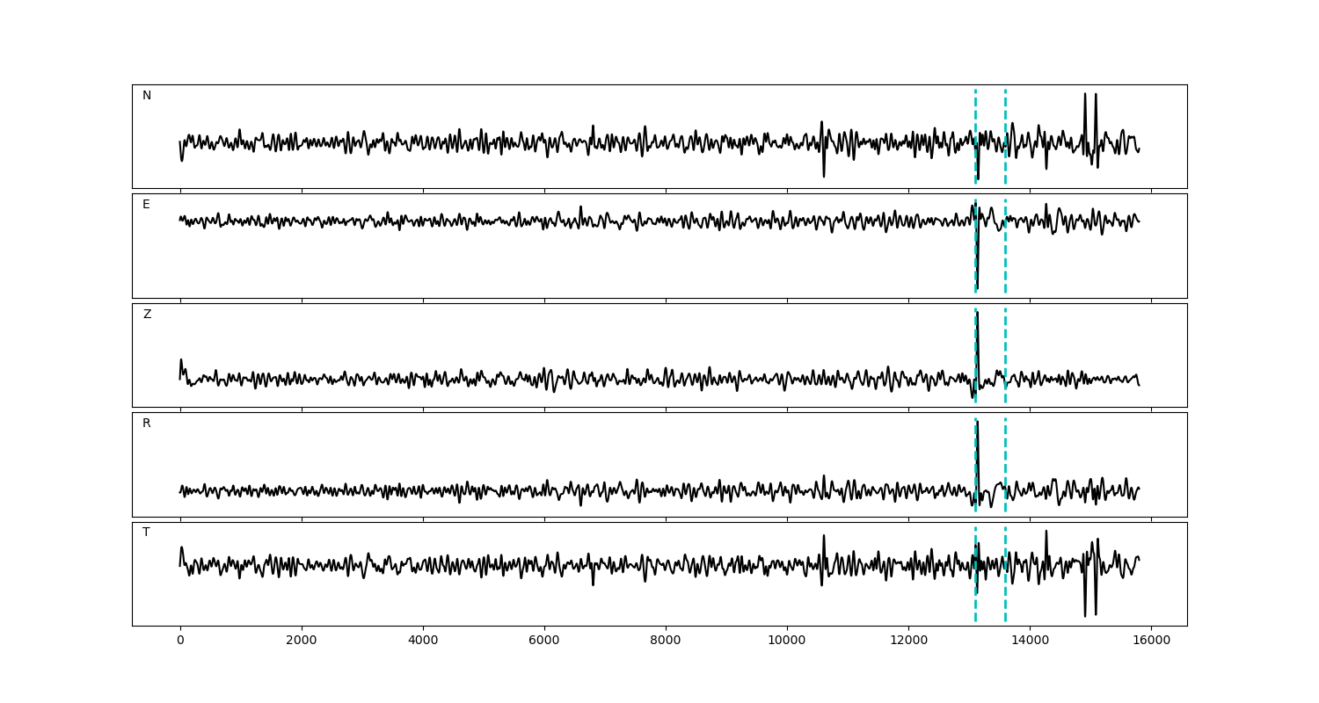Click the 8000 x-axis tick label
1319x703 pixels.
pyautogui.click(x=666, y=641)
